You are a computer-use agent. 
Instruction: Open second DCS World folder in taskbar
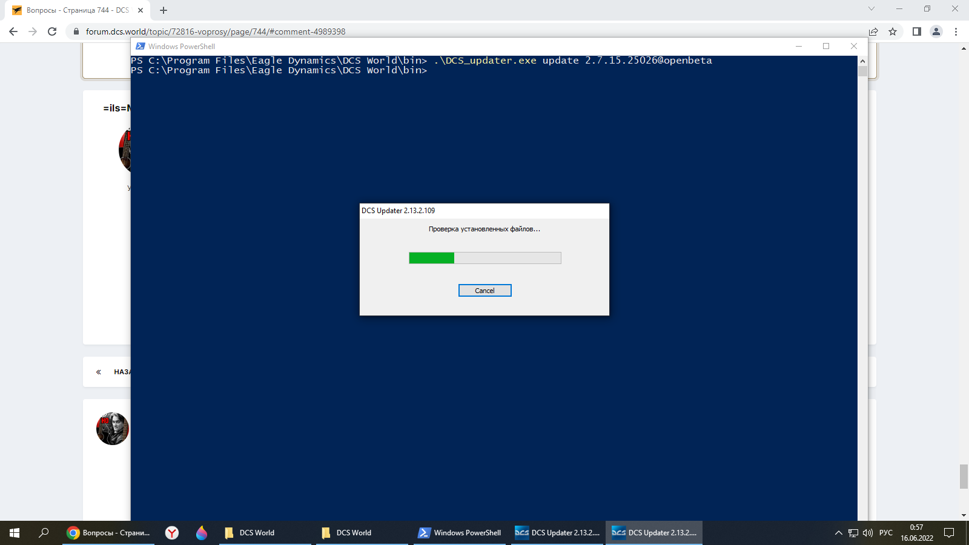[362, 533]
